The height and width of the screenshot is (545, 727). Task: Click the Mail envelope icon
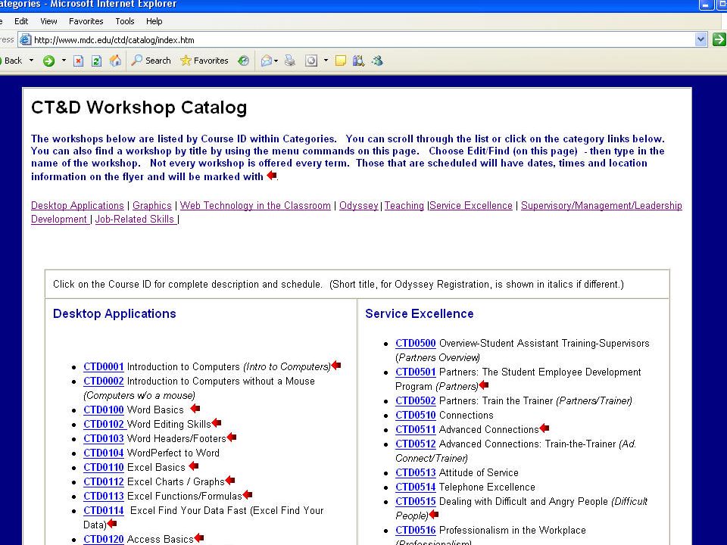(x=266, y=61)
